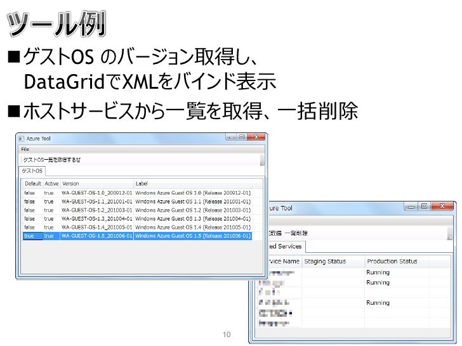Image resolution: width=462 pixels, height=346 pixels.
Task: Click the Default column header
Action: pyautogui.click(x=33, y=184)
